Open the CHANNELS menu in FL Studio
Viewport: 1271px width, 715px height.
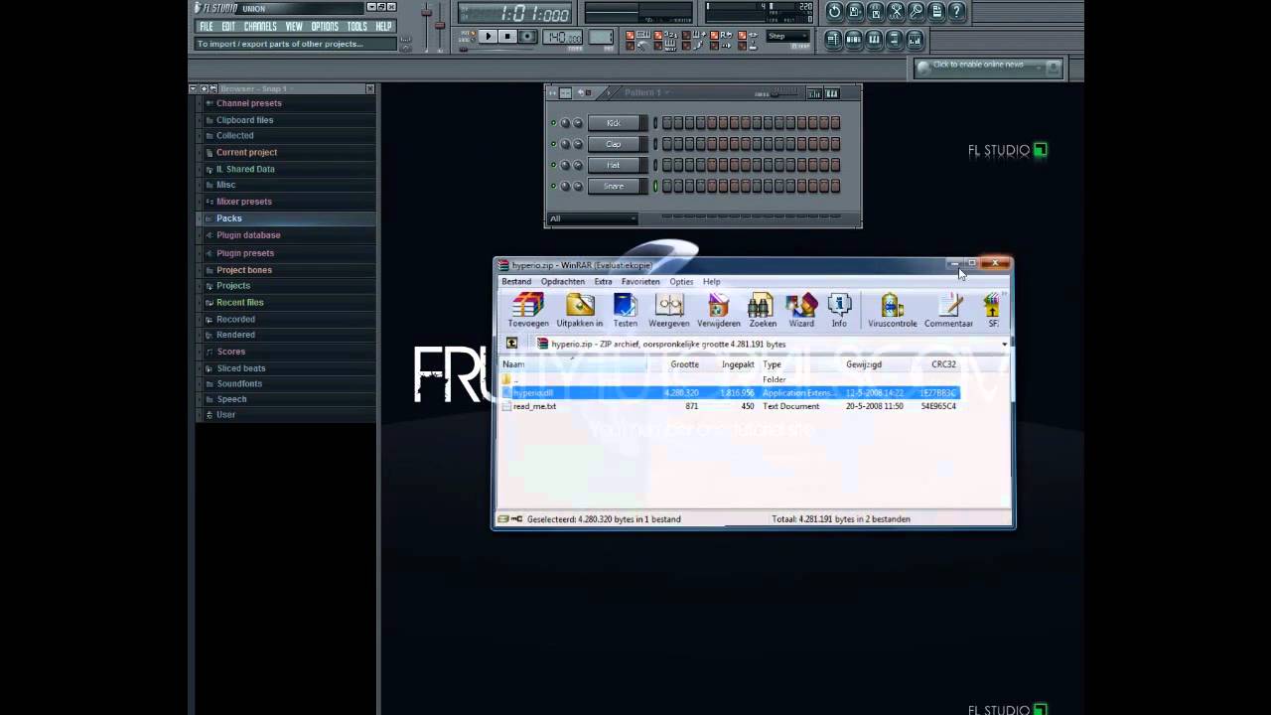pyautogui.click(x=260, y=27)
